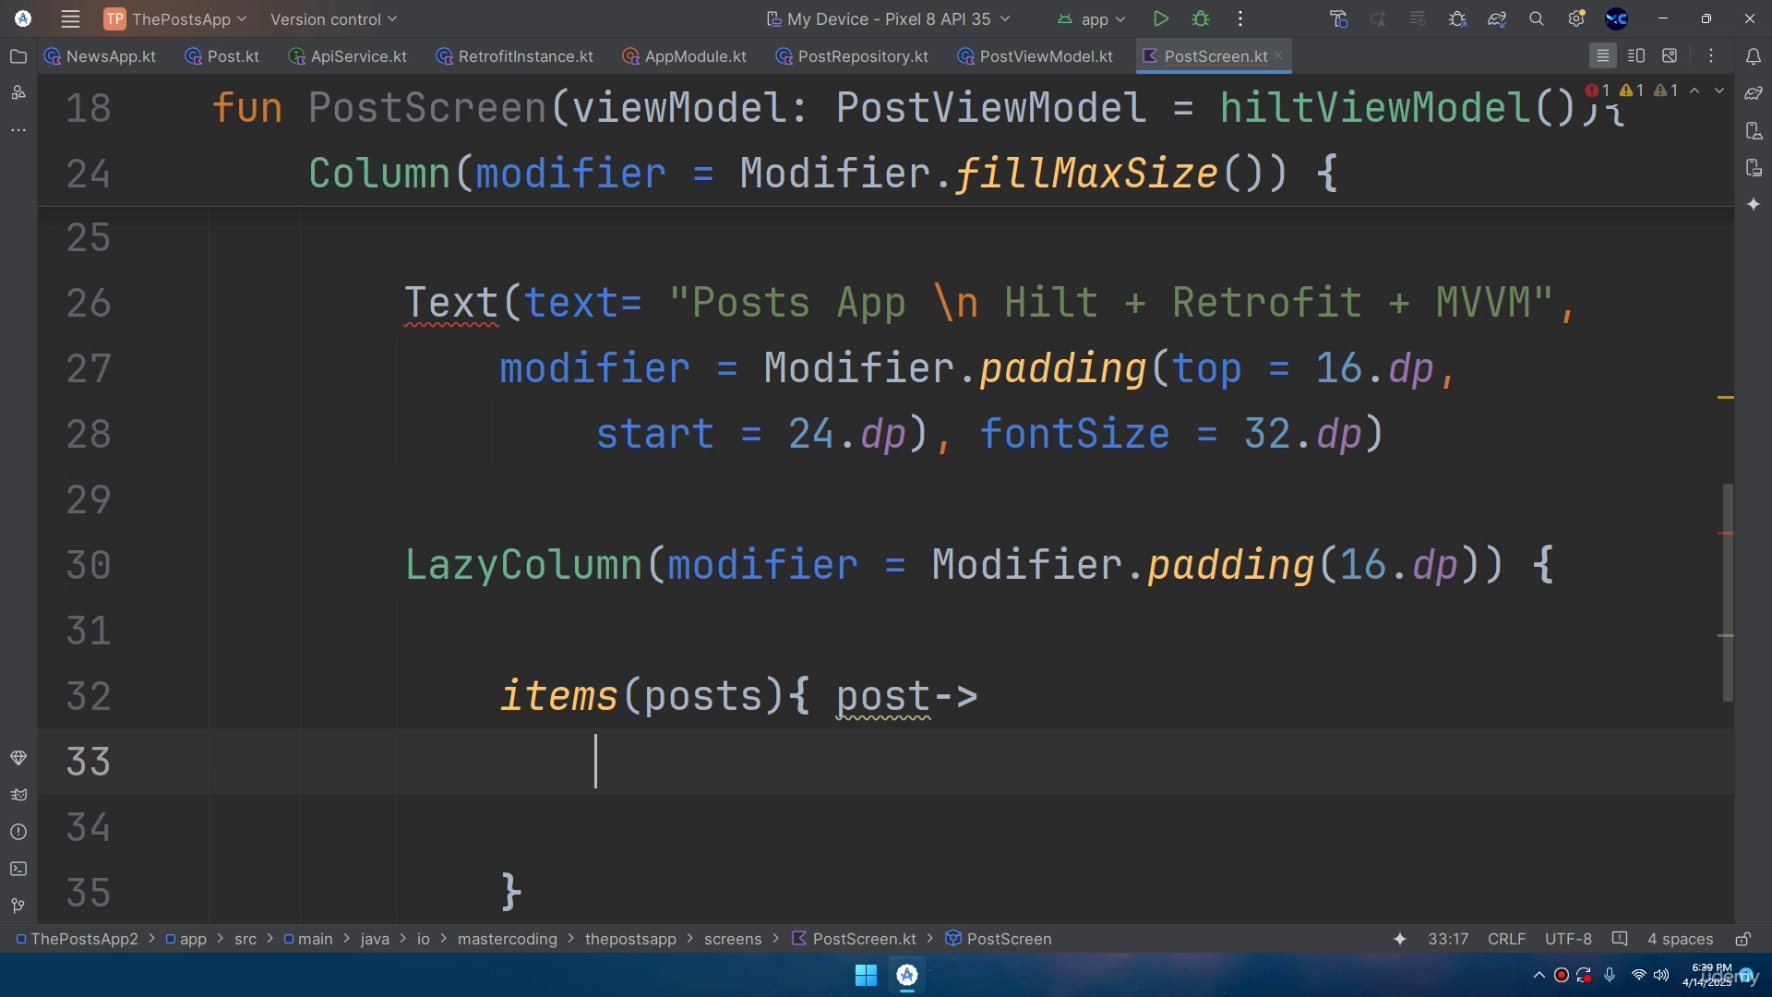Open the Terminal tool window

coord(18,869)
